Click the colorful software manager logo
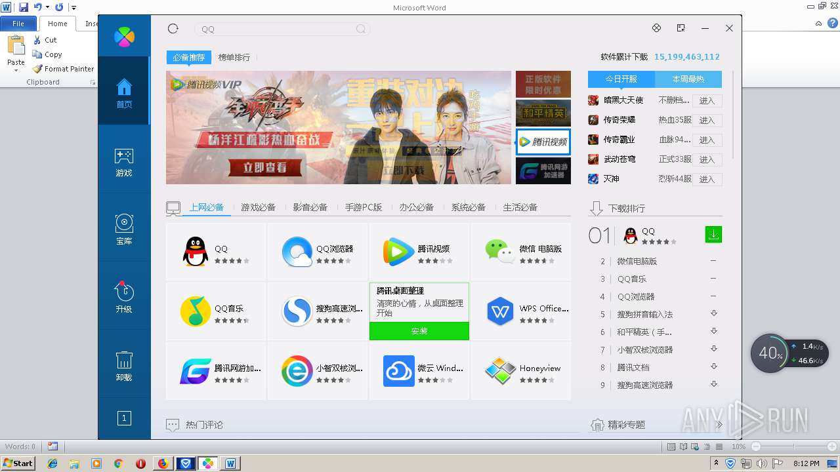This screenshot has height=472, width=840. coord(124,37)
